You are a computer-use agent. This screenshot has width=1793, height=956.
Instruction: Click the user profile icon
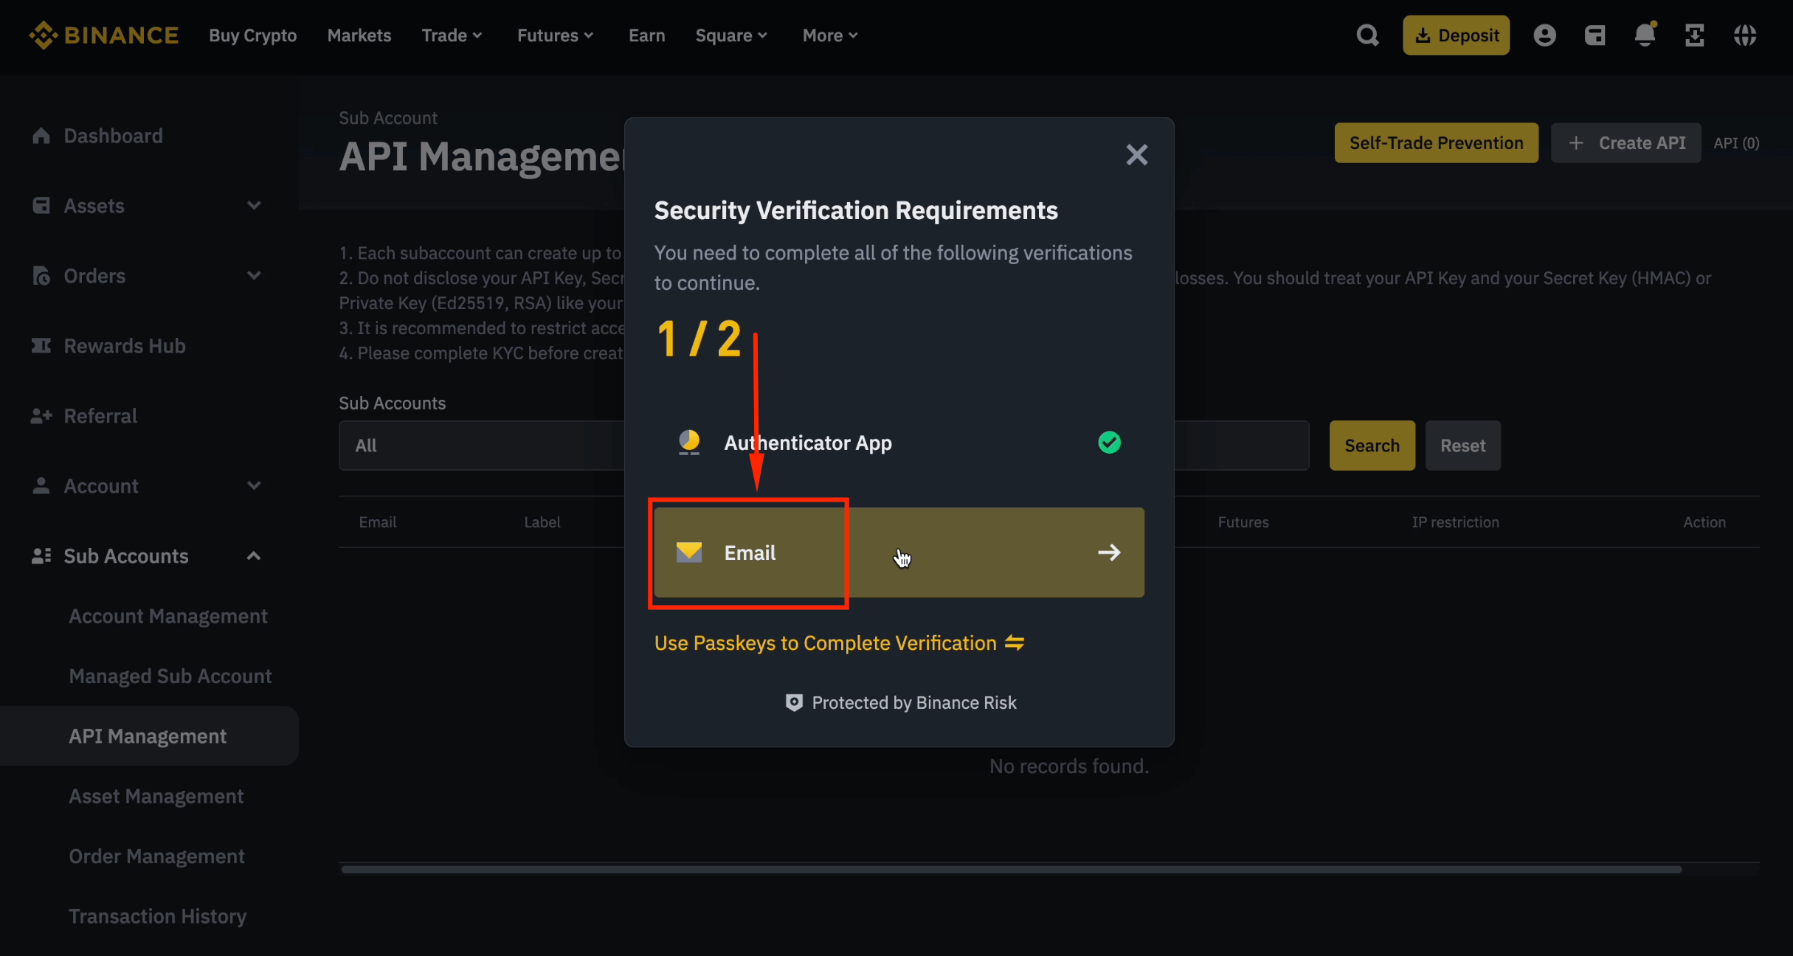[x=1545, y=35]
